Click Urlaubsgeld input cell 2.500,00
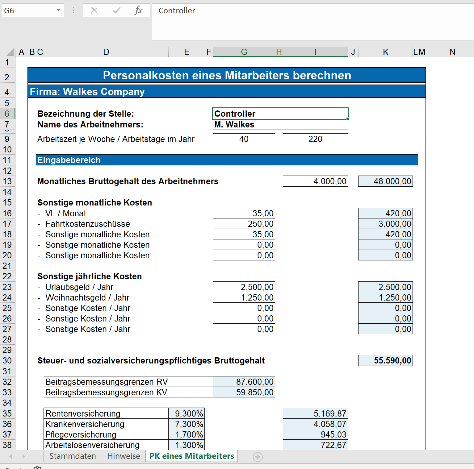The image size is (474, 469). pos(244,287)
